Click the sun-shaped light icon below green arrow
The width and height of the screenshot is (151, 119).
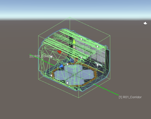(x=74, y=47)
